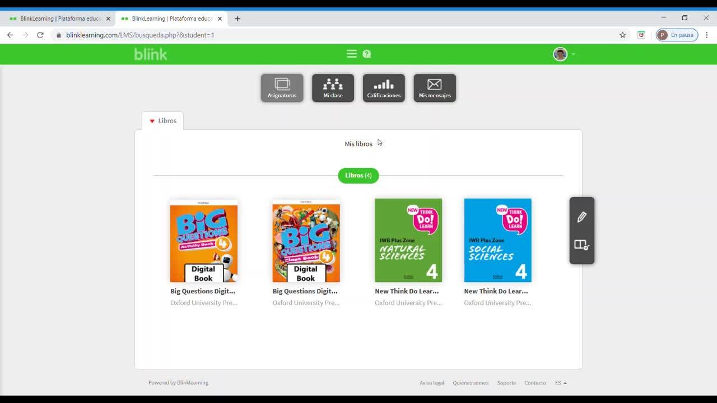Open the Aviso legal link
717x403 pixels.
pyautogui.click(x=432, y=383)
